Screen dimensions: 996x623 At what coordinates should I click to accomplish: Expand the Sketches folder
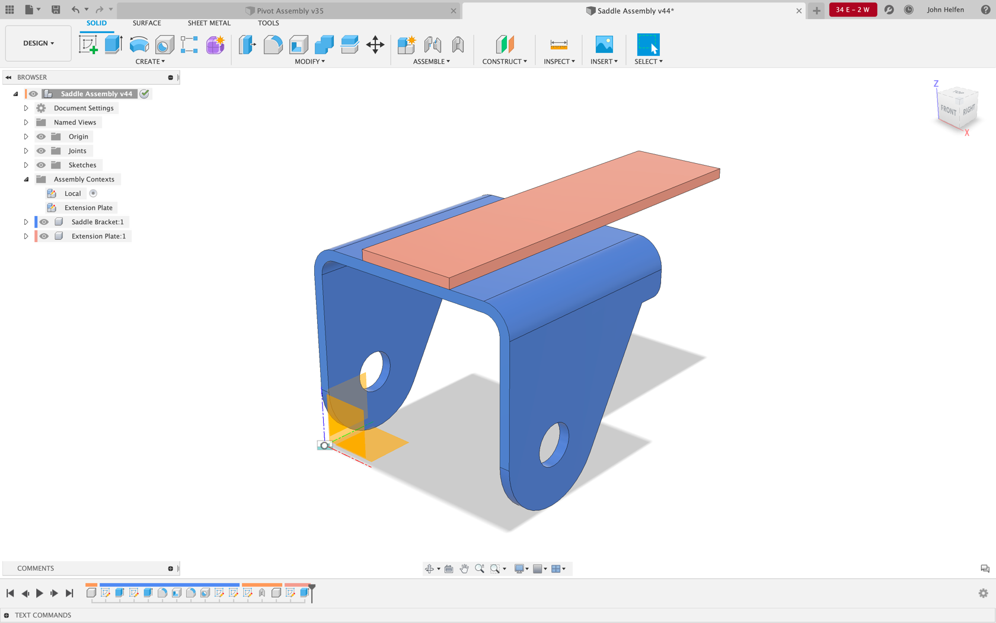(x=25, y=164)
